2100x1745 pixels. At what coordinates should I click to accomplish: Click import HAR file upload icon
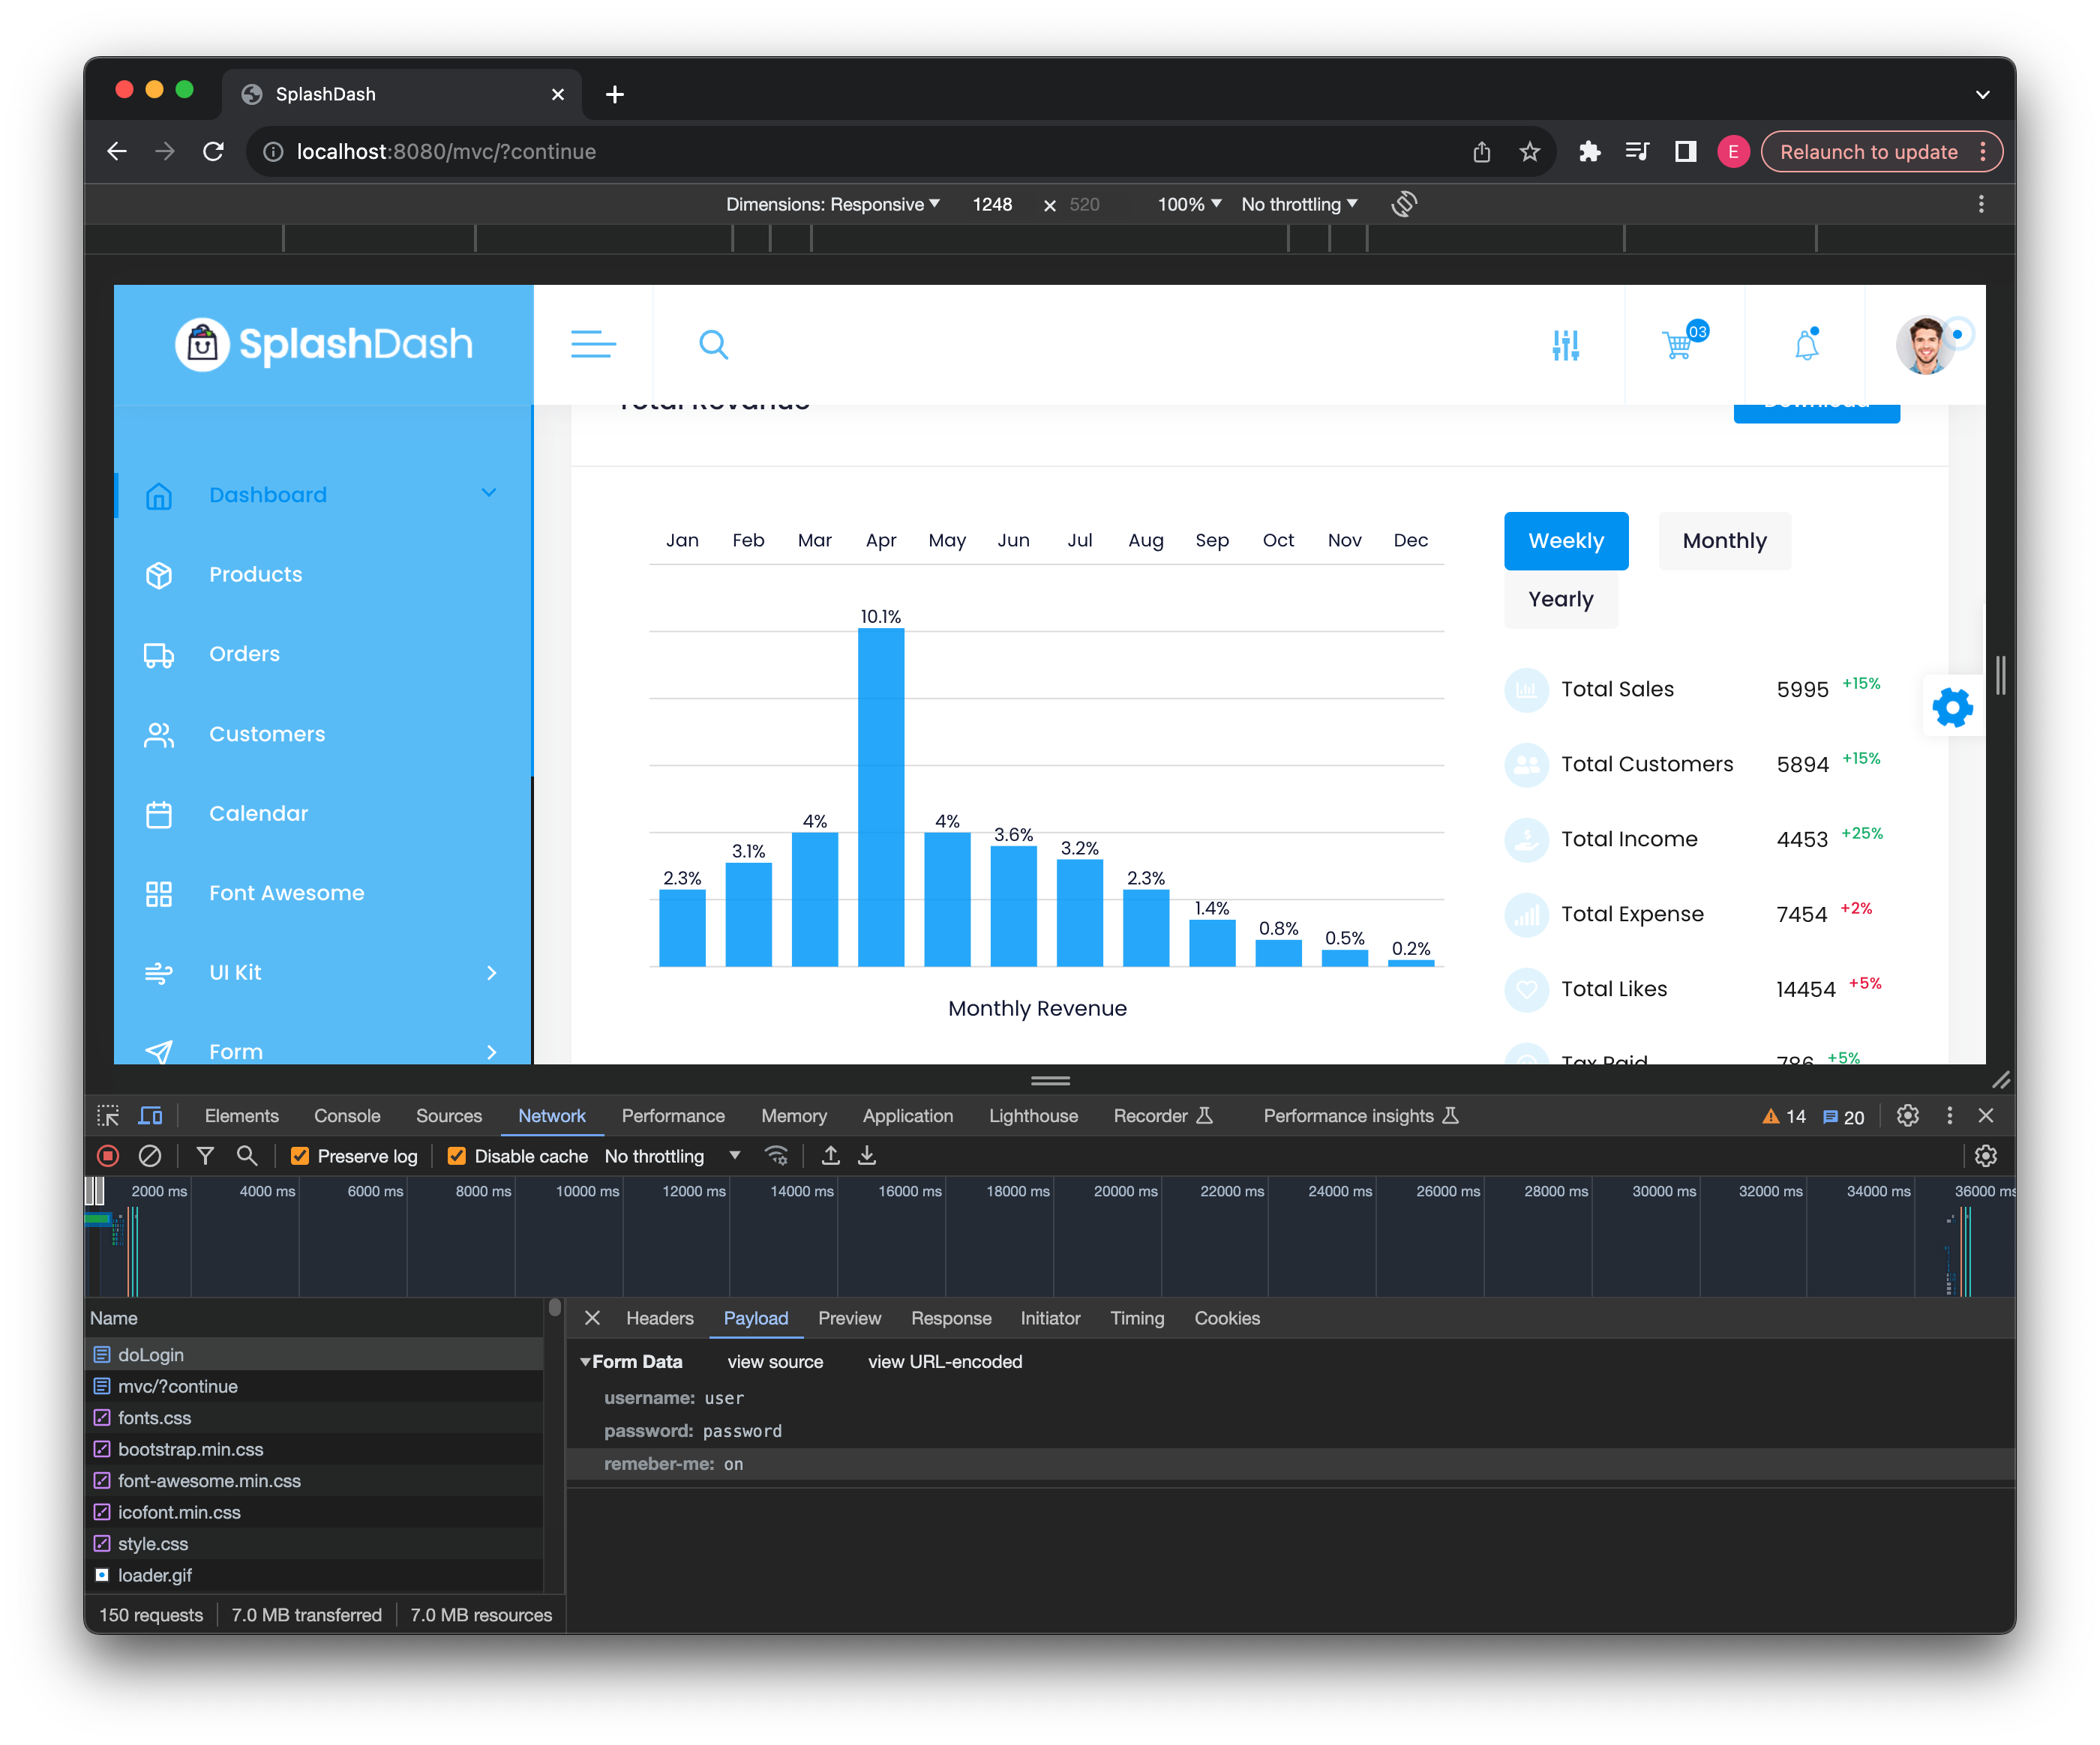pyautogui.click(x=830, y=1157)
